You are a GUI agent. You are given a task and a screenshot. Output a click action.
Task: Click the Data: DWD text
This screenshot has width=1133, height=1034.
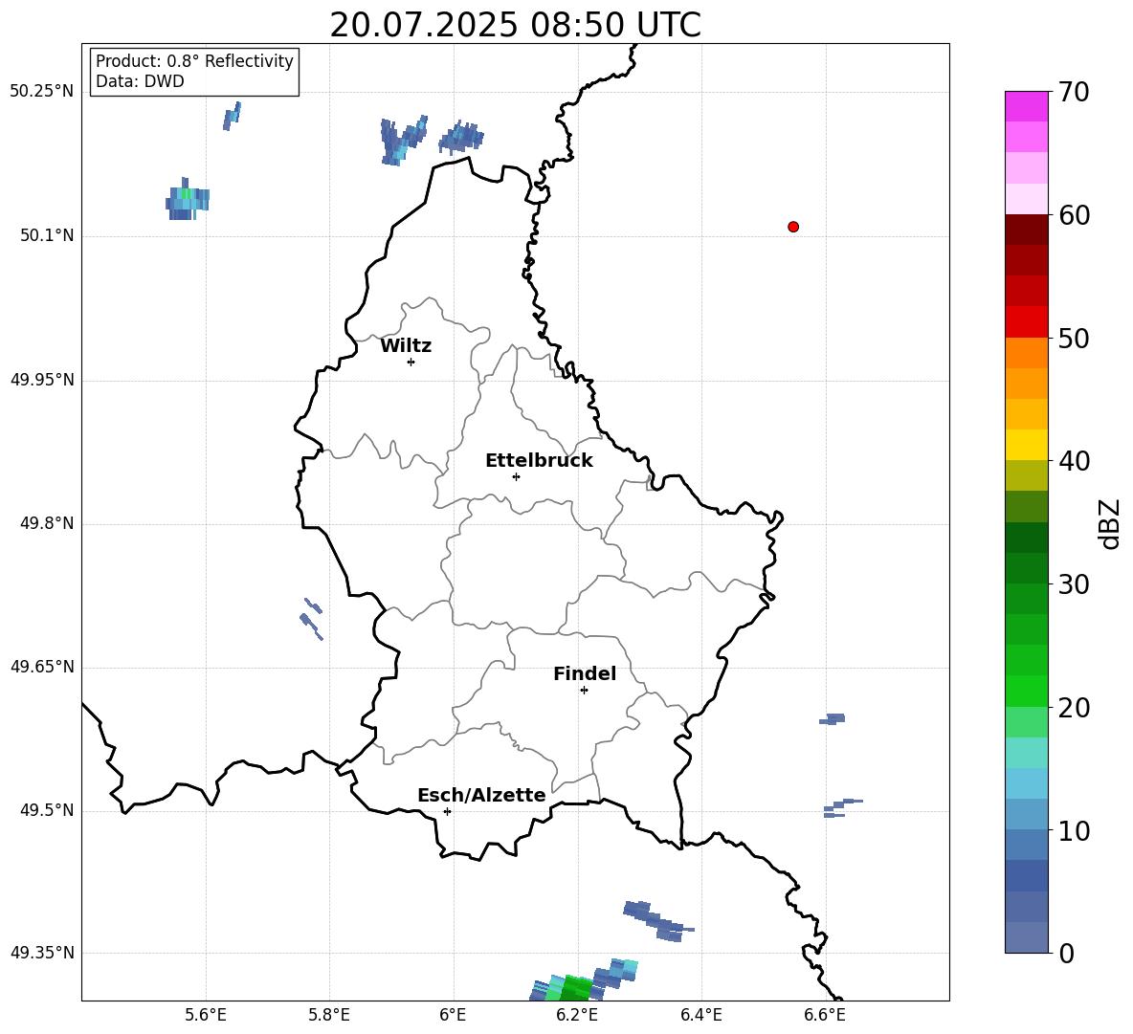140,81
